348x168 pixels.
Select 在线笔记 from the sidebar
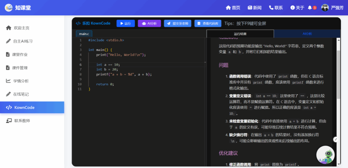[x=21, y=94]
